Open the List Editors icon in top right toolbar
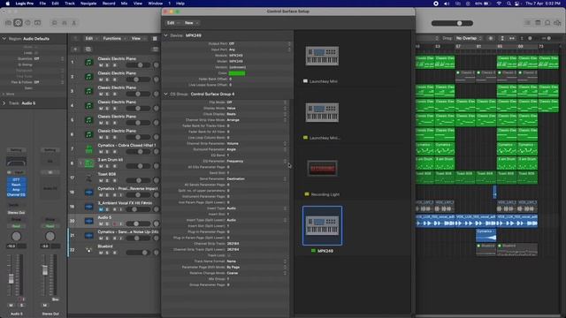566x318 pixels. [528, 23]
